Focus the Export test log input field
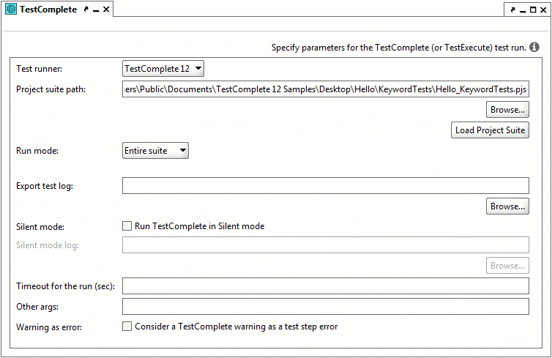 pyautogui.click(x=325, y=185)
